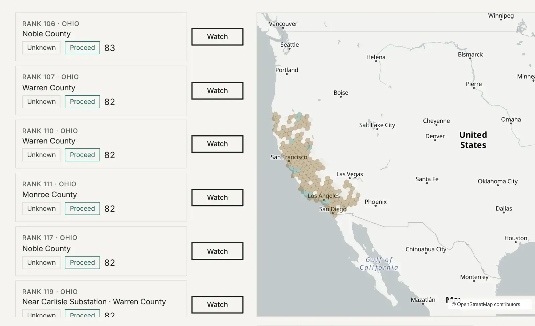Screen dimensions: 535x326
Task: Click Las Vegas label on the map
Action: (350, 174)
